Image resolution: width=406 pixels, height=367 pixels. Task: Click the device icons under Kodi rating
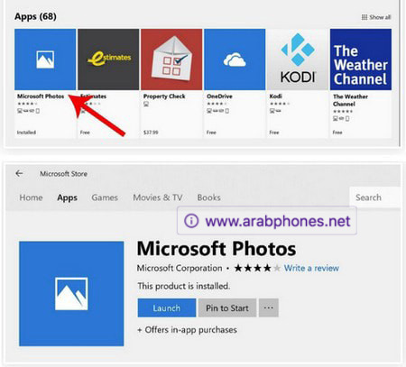coord(275,111)
